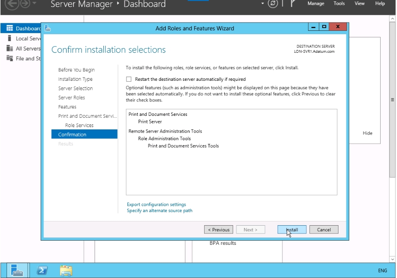Click Dashboard breadcrumb in Server Manager title
The height and width of the screenshot is (278, 397).
pos(145,4)
